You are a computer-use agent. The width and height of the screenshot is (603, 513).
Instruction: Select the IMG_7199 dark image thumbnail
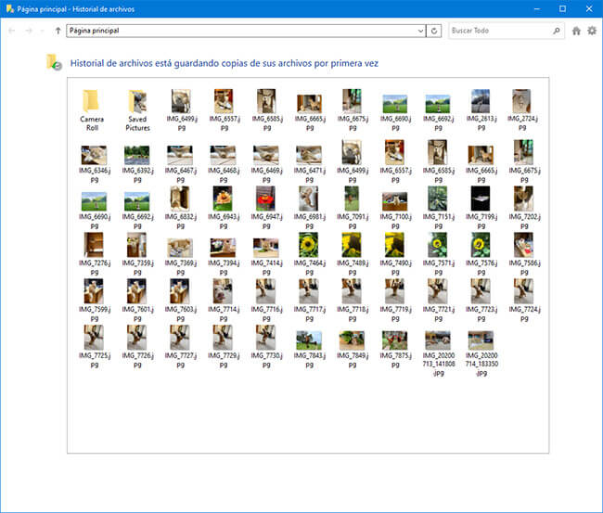pyautogui.click(x=480, y=198)
